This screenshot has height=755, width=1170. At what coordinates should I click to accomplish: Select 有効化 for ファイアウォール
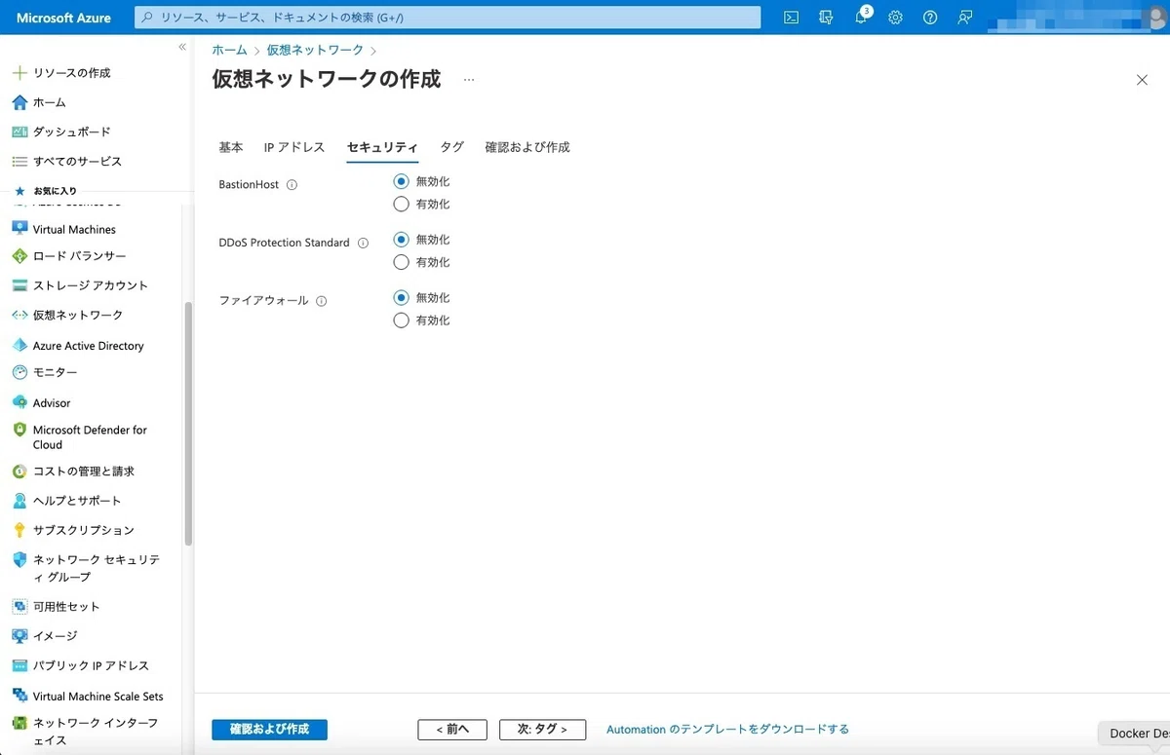[x=401, y=321]
